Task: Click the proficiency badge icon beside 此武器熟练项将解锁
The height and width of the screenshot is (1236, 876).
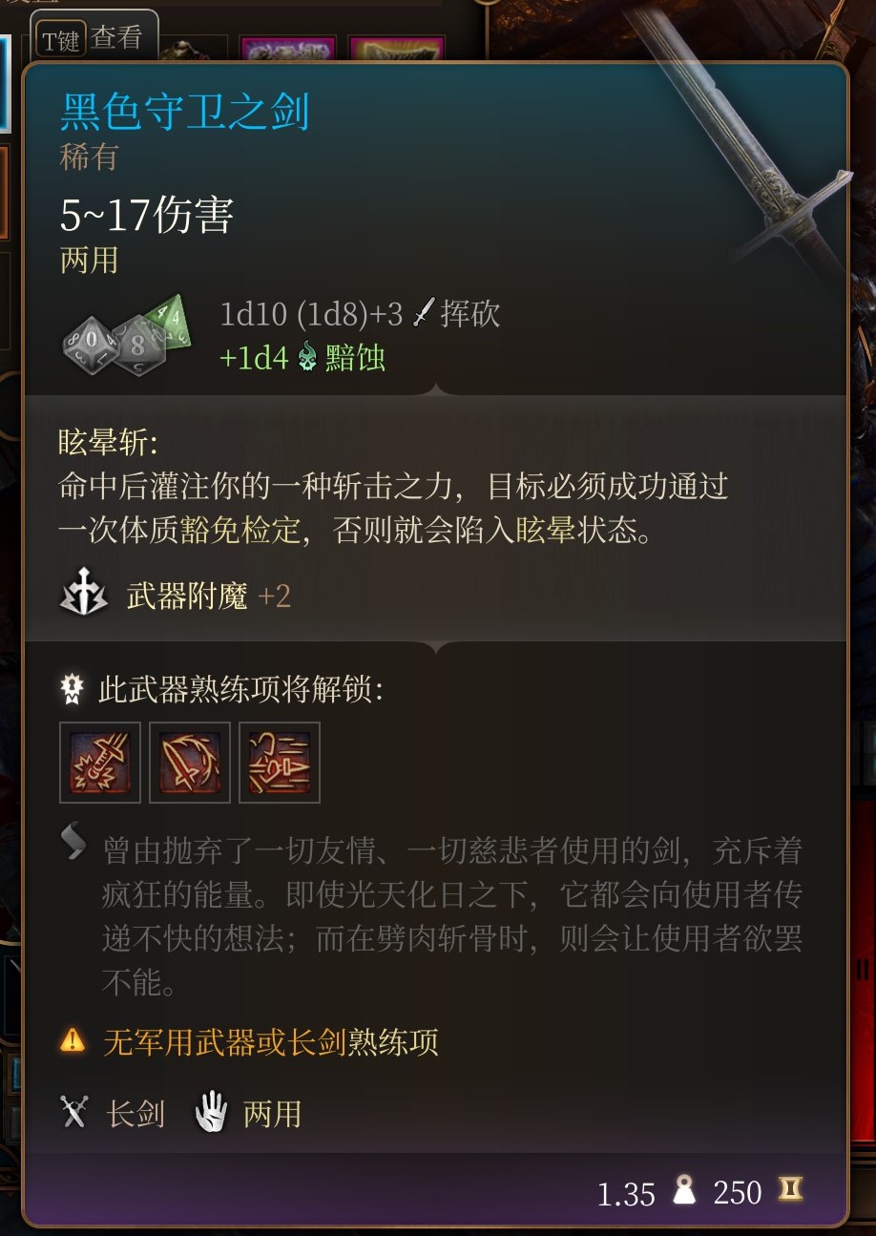Action: click(x=73, y=689)
